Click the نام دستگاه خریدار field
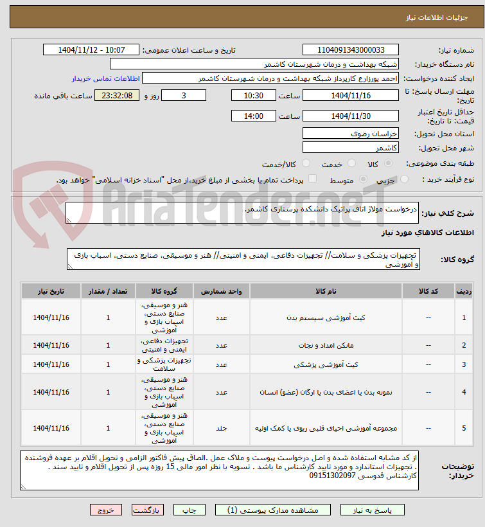This screenshot has height=527, width=485. click(254, 64)
